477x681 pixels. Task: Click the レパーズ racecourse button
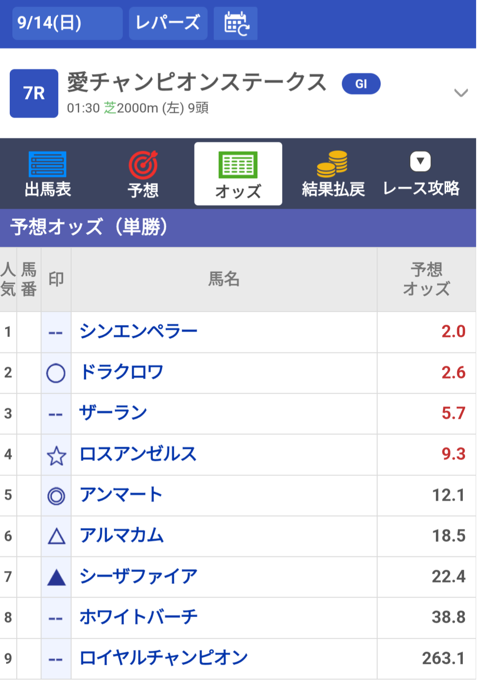(168, 23)
